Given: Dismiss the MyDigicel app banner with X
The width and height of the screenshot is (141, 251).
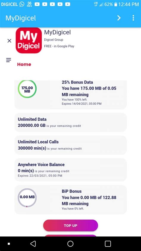Looking at the screenshot, I should click(10, 41).
